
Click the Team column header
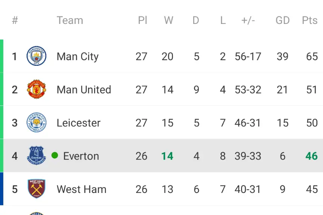tap(70, 20)
